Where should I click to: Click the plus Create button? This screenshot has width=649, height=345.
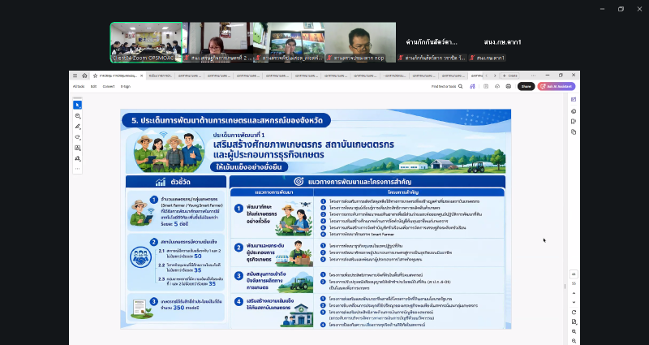coord(510,75)
